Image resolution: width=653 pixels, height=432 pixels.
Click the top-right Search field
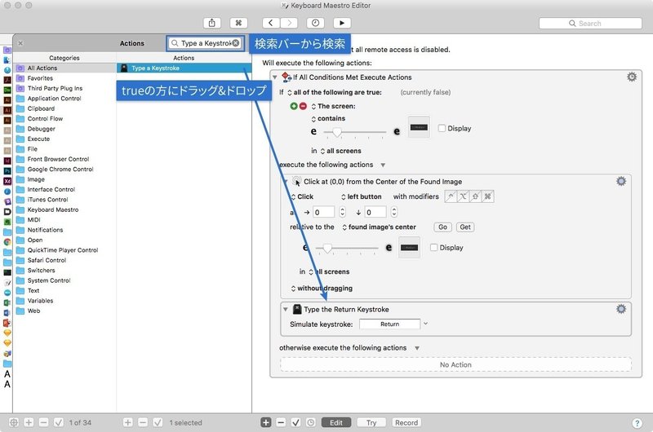pos(590,24)
